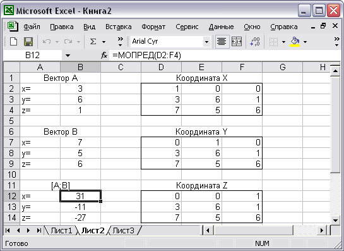Click the Excel logo in title bar
This screenshot has height=251, width=344.
point(9,10)
